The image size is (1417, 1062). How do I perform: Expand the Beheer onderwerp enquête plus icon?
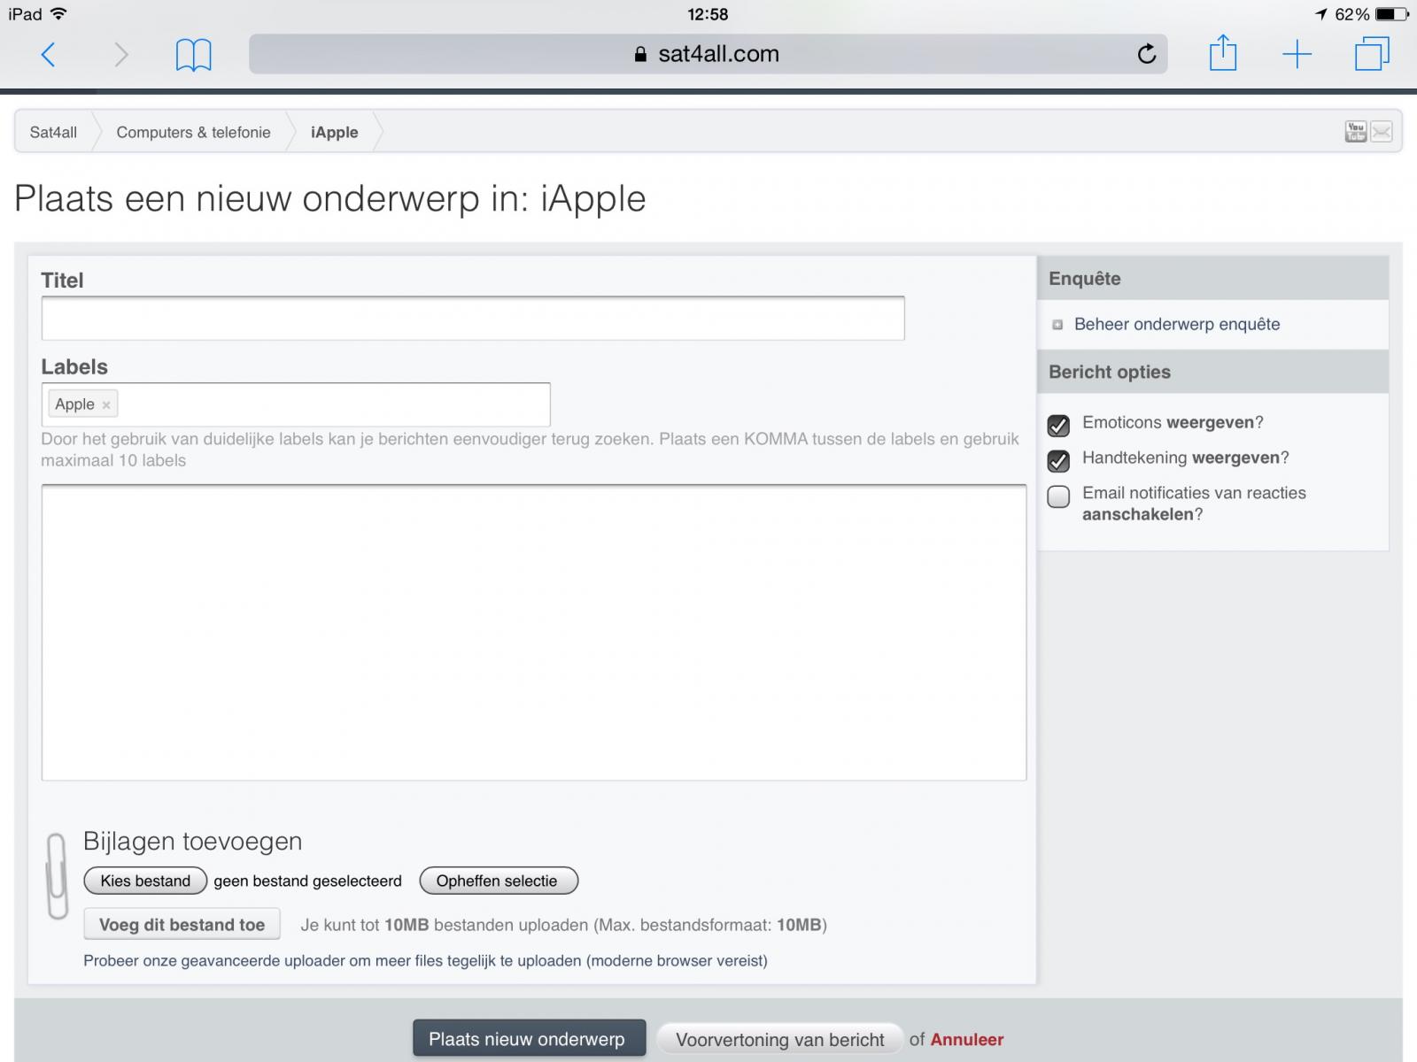click(1057, 325)
